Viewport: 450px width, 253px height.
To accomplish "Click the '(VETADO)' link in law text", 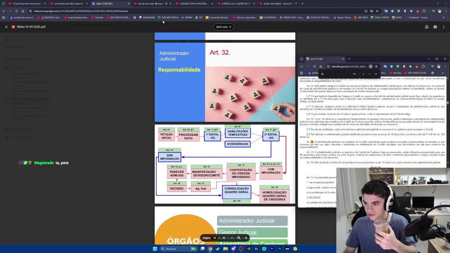I will click(x=315, y=197).
